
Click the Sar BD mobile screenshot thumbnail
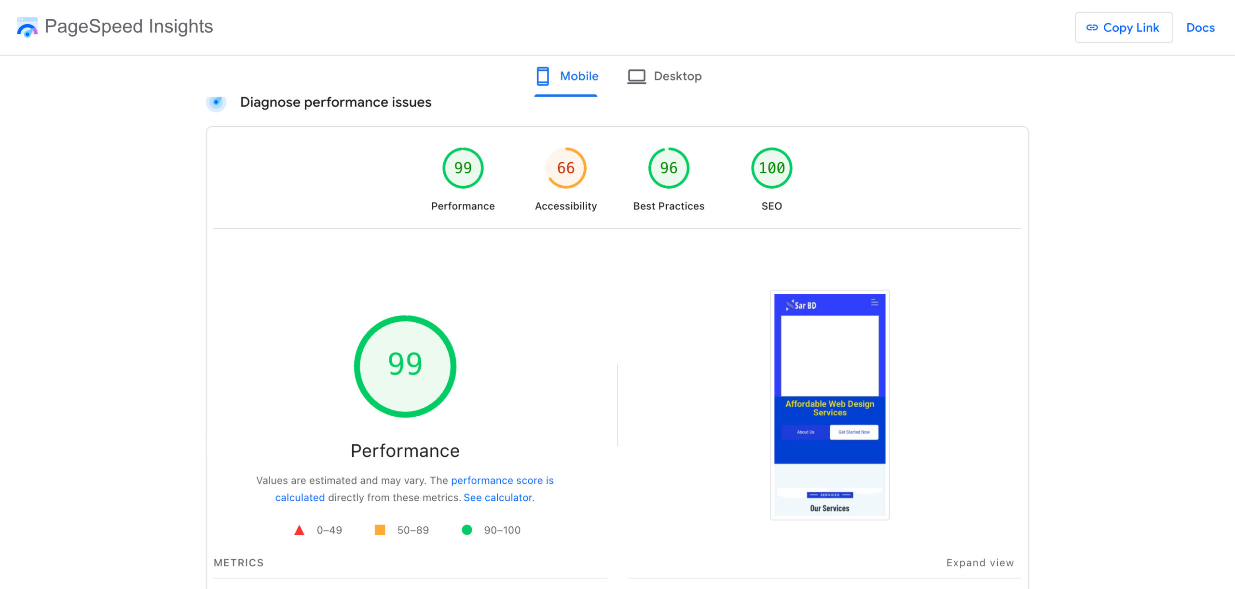click(x=829, y=405)
